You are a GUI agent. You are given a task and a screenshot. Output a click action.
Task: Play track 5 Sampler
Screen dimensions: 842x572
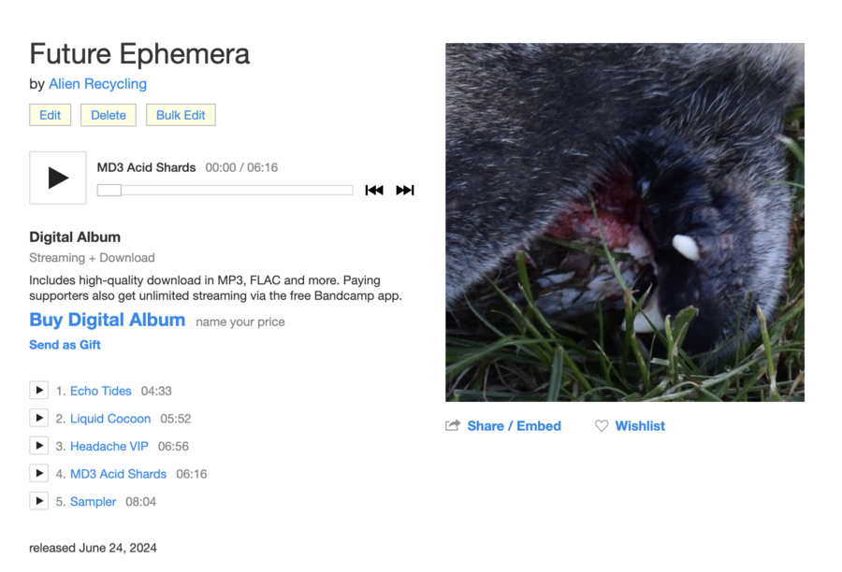39,501
